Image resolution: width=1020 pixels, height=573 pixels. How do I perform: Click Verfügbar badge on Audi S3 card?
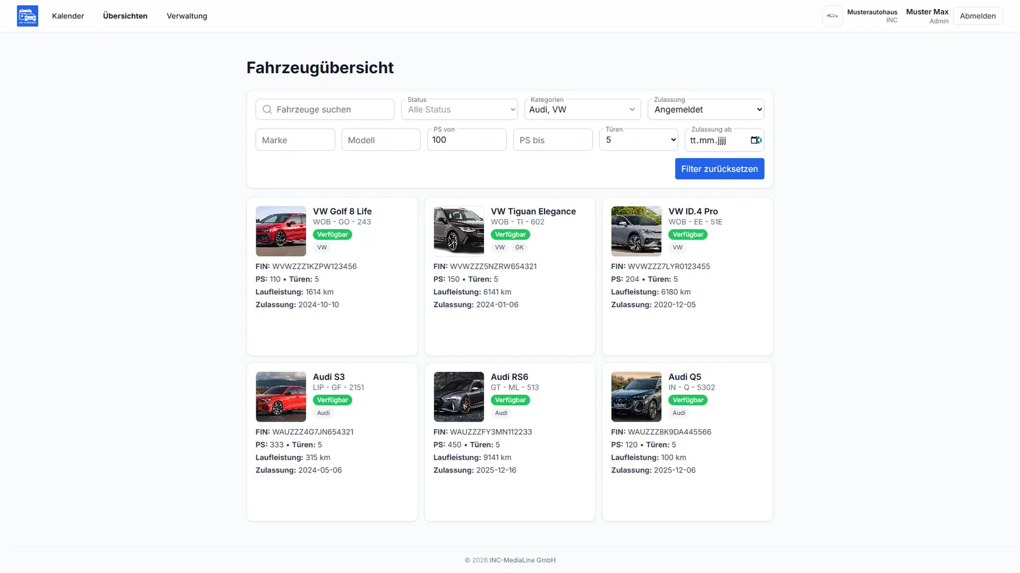click(x=333, y=400)
